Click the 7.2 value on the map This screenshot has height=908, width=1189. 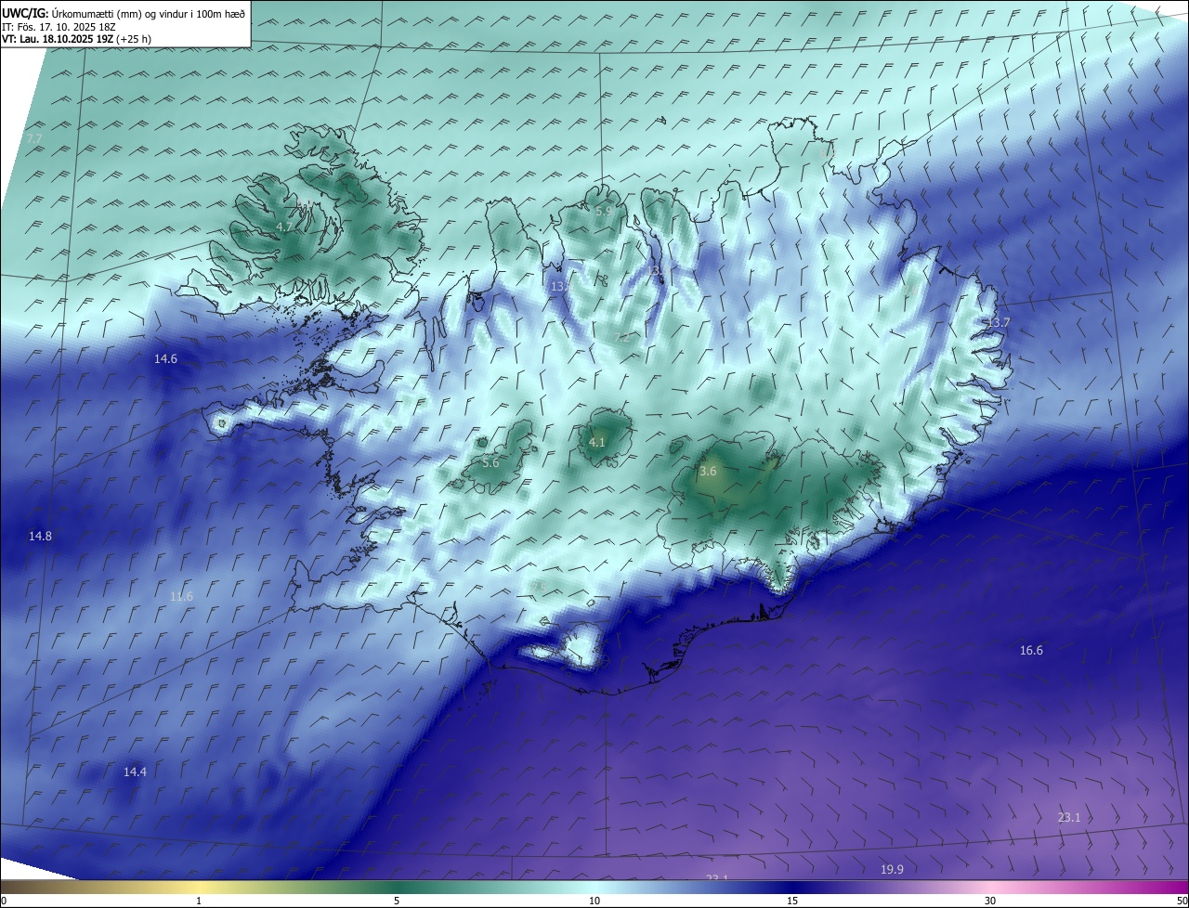click(622, 338)
